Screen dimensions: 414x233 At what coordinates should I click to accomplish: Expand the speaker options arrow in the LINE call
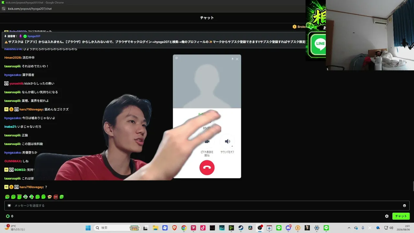click(232, 146)
